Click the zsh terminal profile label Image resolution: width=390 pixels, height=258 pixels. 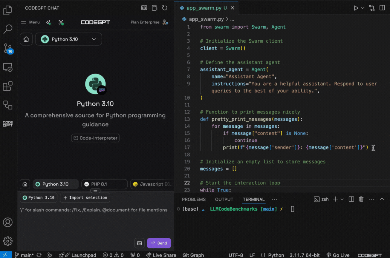pyautogui.click(x=321, y=199)
